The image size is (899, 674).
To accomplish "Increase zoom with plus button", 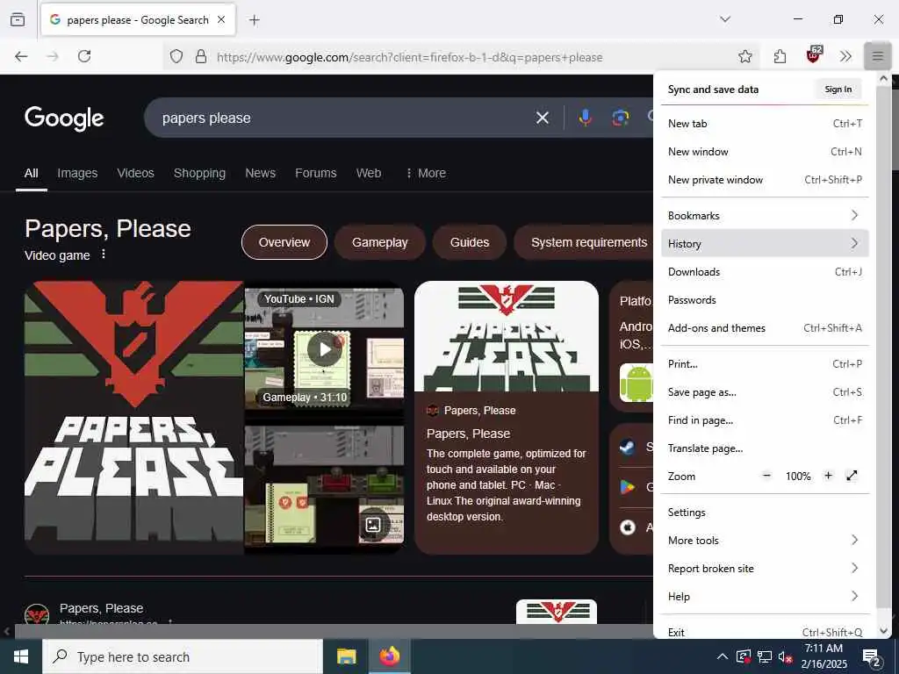I will pos(828,476).
